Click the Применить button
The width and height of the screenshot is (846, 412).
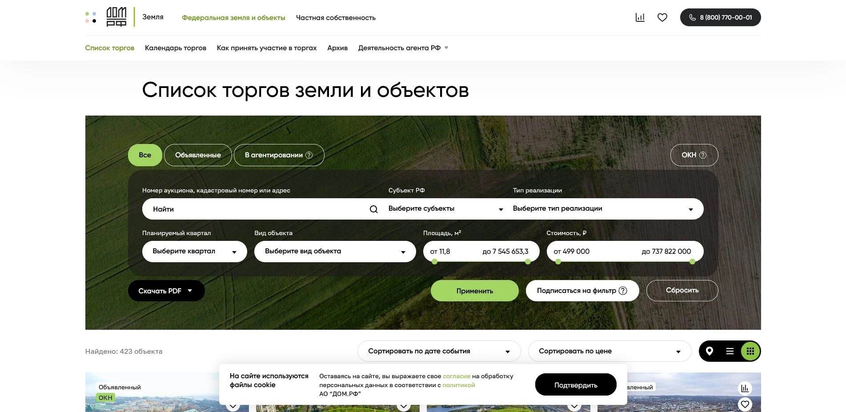[474, 291]
